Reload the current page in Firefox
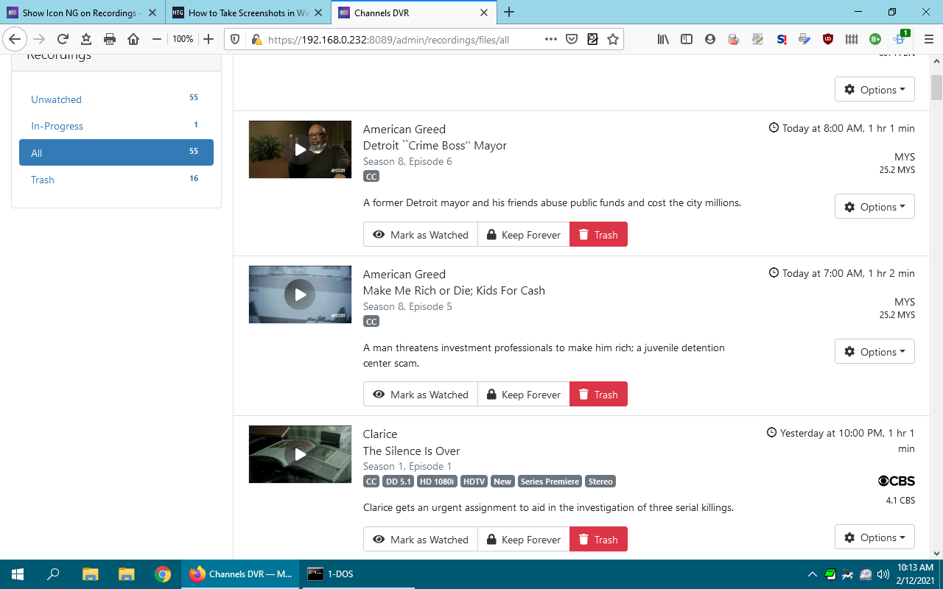The height and width of the screenshot is (589, 943). tap(63, 39)
